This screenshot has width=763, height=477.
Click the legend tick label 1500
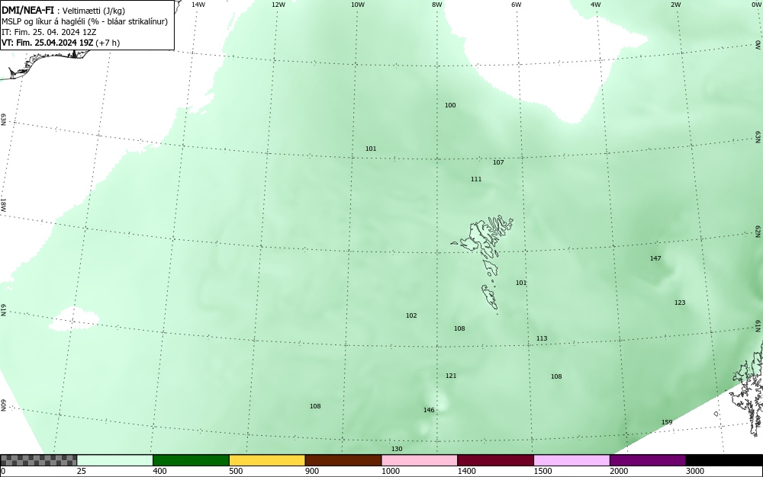(x=543, y=471)
